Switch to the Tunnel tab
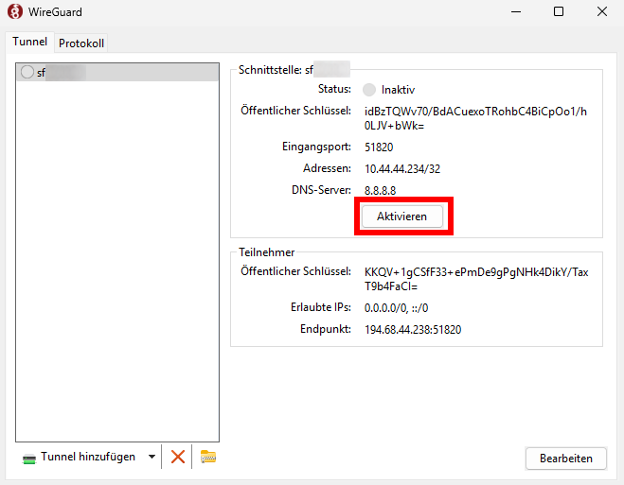Image resolution: width=624 pixels, height=485 pixels. point(29,42)
